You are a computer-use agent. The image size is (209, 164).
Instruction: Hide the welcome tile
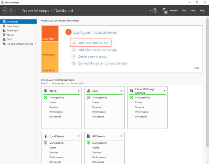pyautogui.click(x=197, y=68)
